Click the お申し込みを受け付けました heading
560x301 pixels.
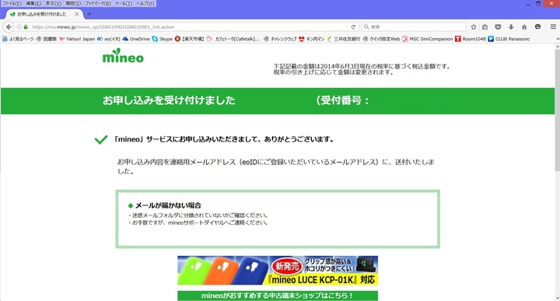coord(169,100)
